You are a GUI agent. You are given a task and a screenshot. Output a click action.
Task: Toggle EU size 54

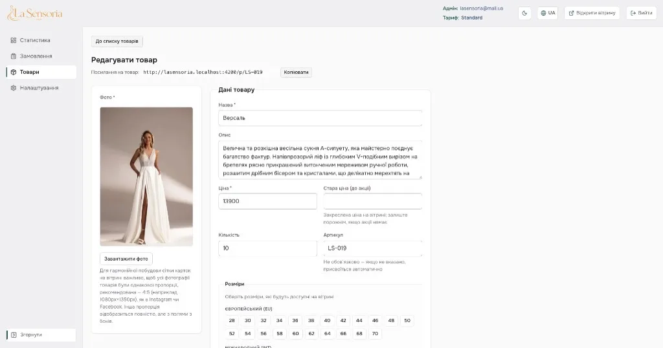click(x=248, y=334)
